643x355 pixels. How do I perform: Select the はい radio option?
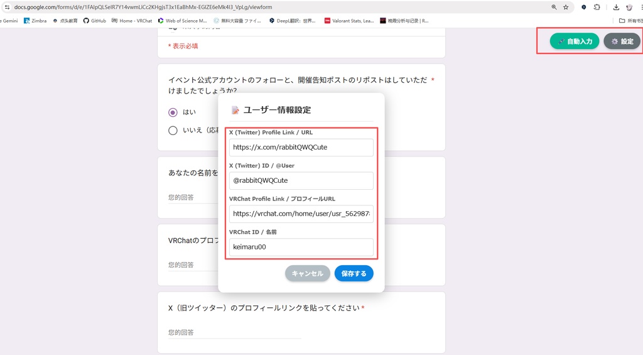(x=173, y=112)
